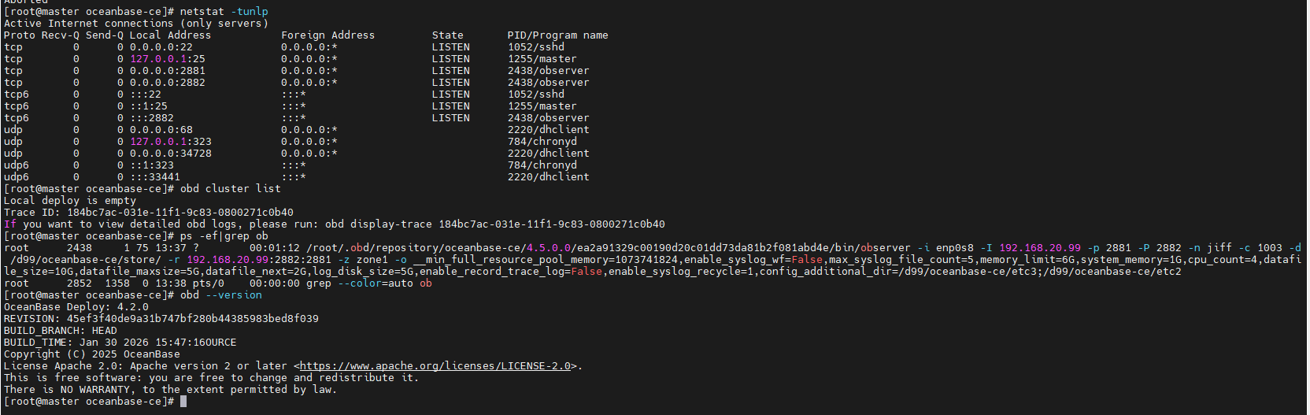
Task: Click the cursor at the last shell prompt
Action: pos(183,402)
